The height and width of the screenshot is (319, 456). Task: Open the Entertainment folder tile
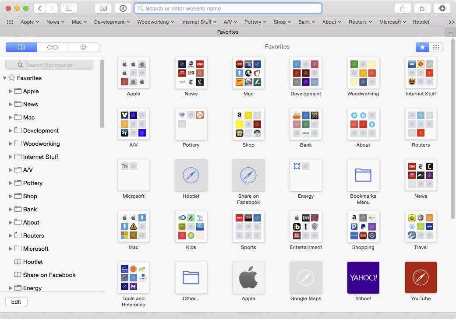(x=306, y=226)
